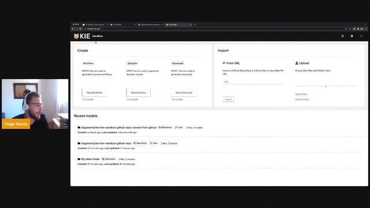Click the URL input field
The height and width of the screenshot is (208, 370).
tap(253, 82)
